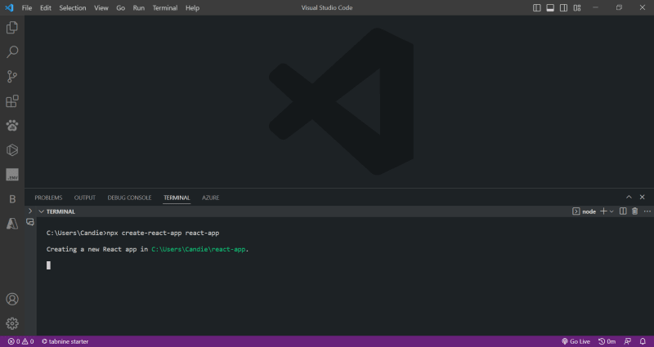Viewport: 654px width, 347px height.
Task: Open the Search view icon
Action: pos(12,52)
